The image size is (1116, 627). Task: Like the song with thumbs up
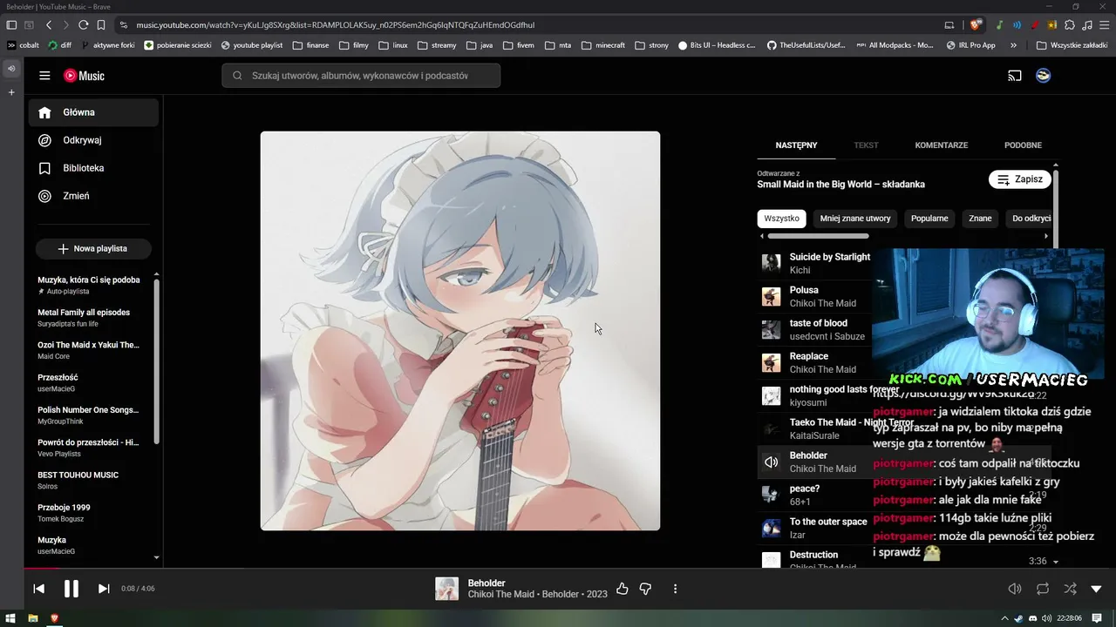[x=622, y=589]
